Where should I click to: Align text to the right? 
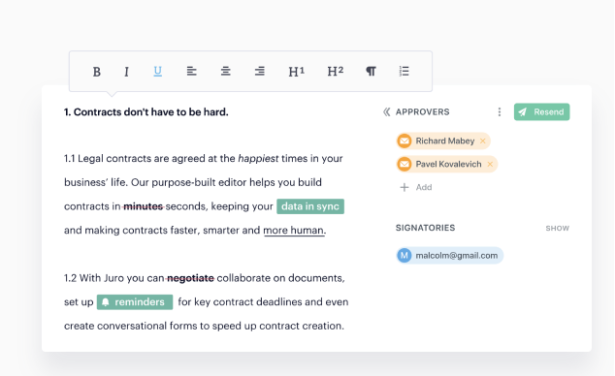click(260, 72)
